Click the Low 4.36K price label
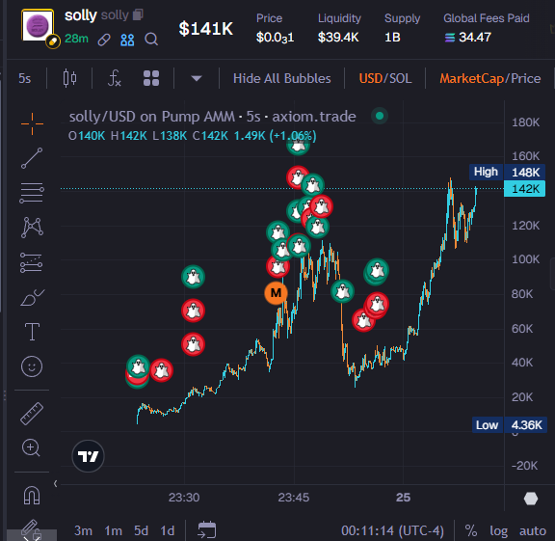The width and height of the screenshot is (555, 541). (x=509, y=424)
